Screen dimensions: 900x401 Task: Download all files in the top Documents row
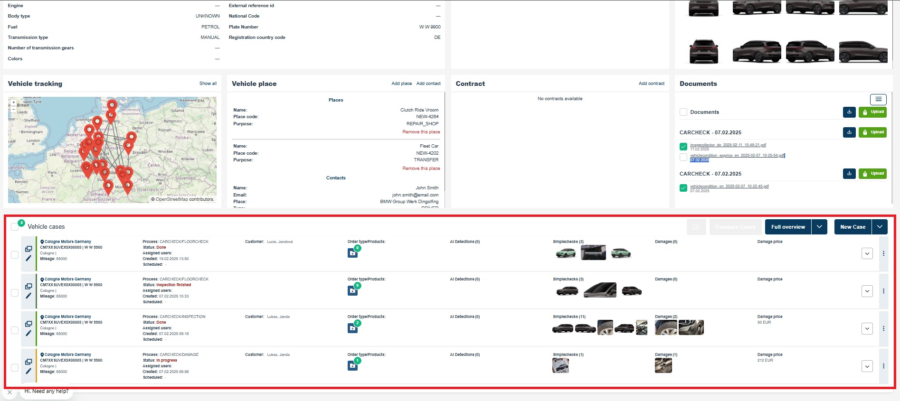(849, 112)
